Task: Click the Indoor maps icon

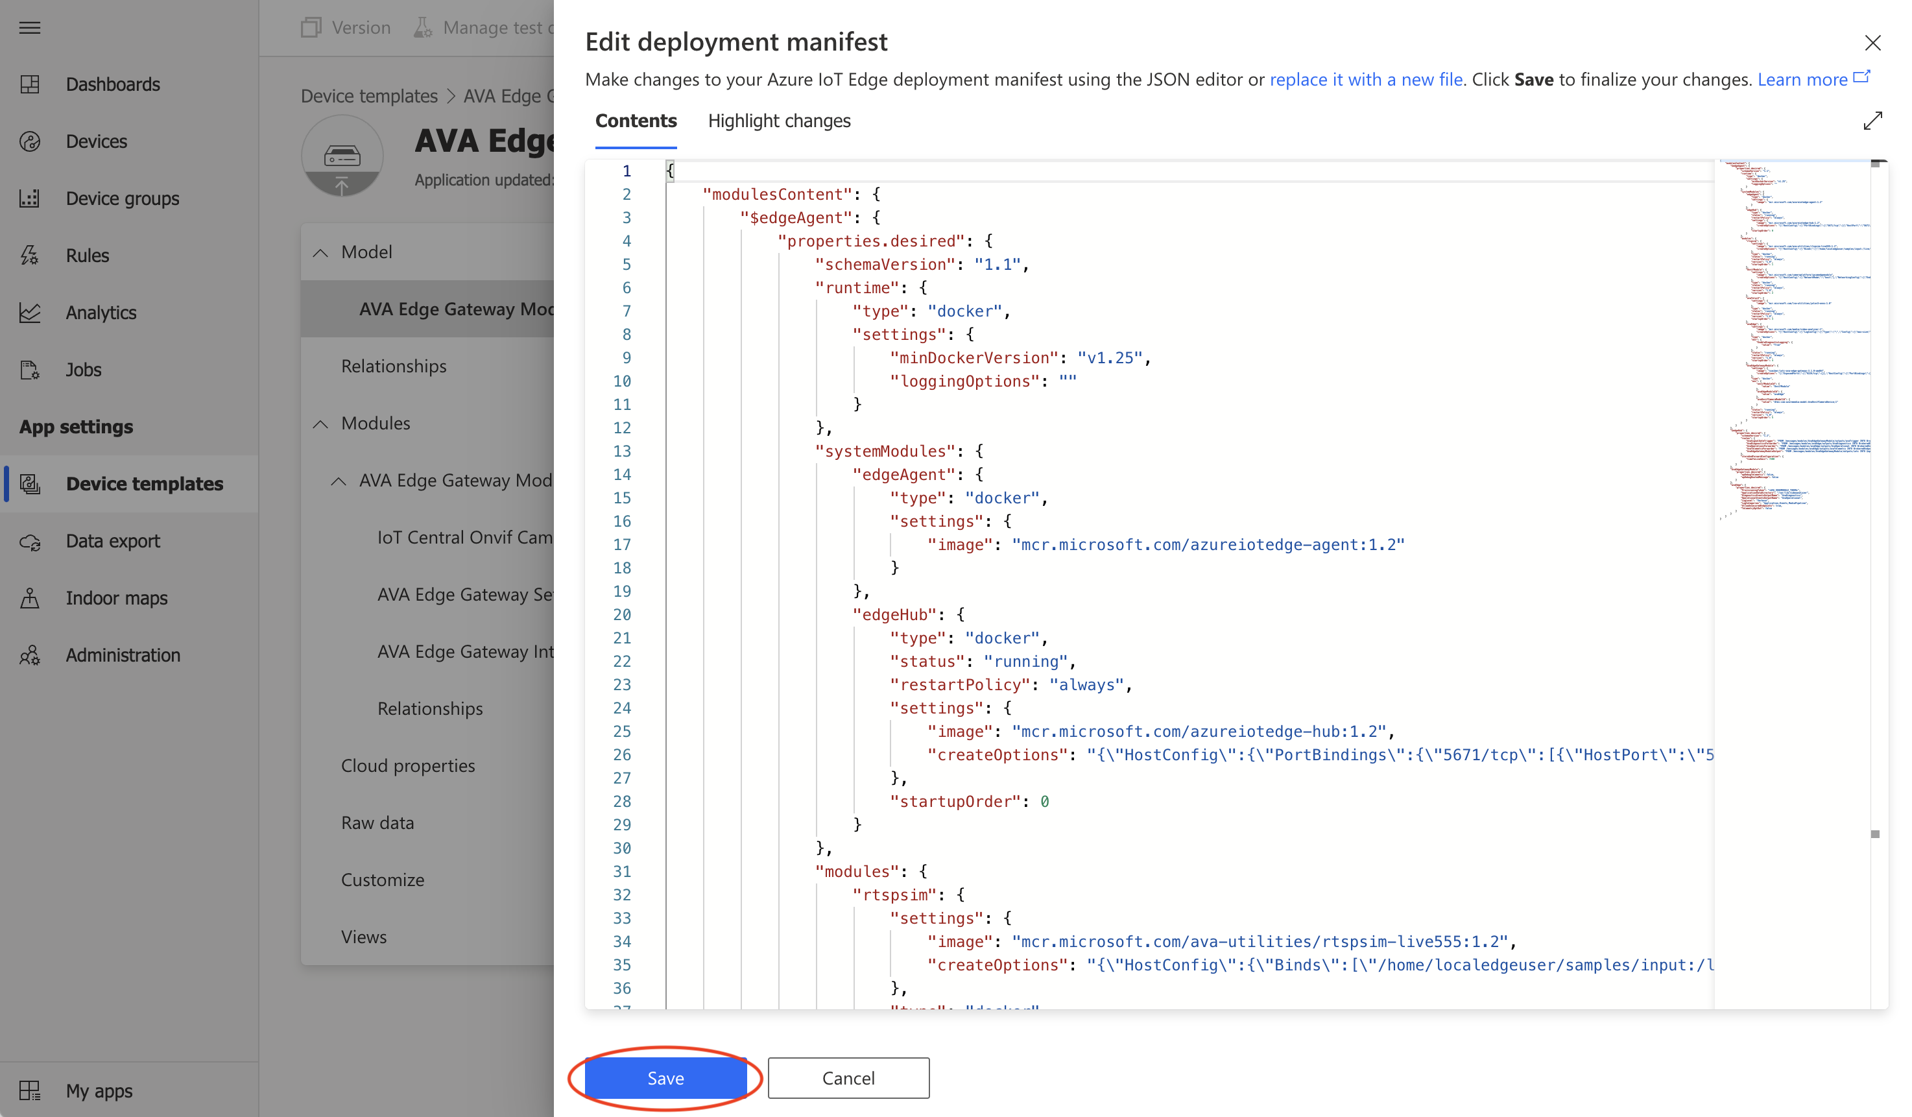Action: 30,598
